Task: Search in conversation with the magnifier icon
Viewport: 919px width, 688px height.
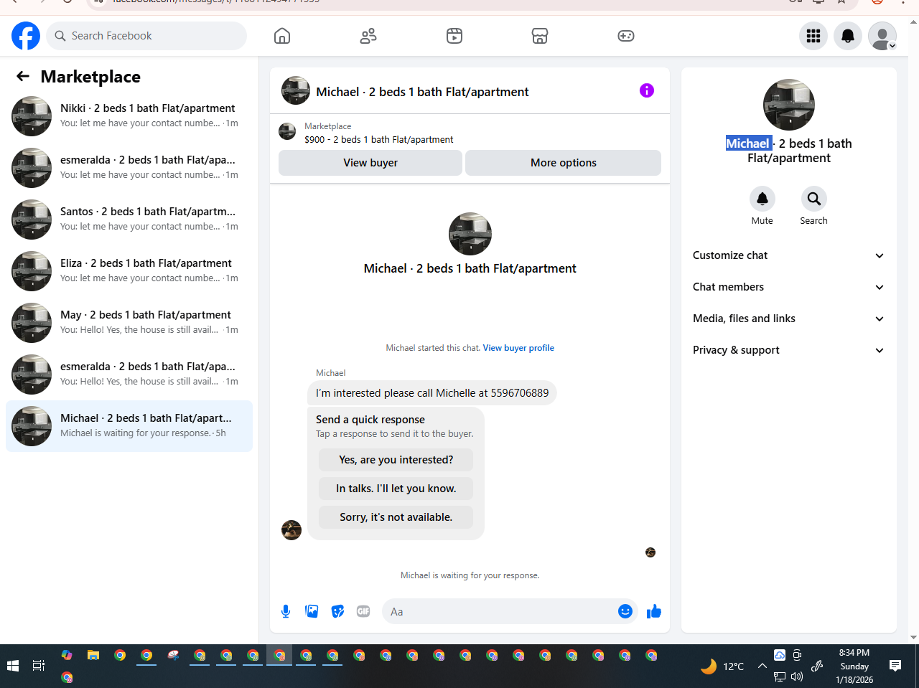Action: click(x=814, y=199)
